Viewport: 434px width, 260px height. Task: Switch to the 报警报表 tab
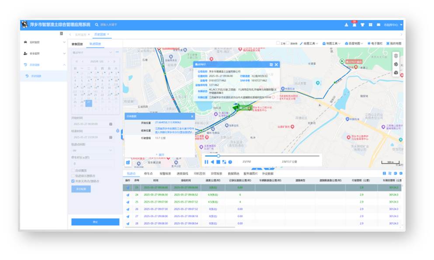point(165,173)
